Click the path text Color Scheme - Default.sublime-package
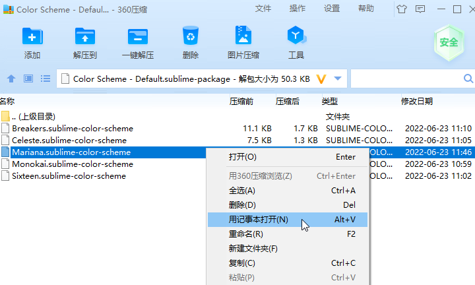This screenshot has width=475, height=285. point(152,79)
